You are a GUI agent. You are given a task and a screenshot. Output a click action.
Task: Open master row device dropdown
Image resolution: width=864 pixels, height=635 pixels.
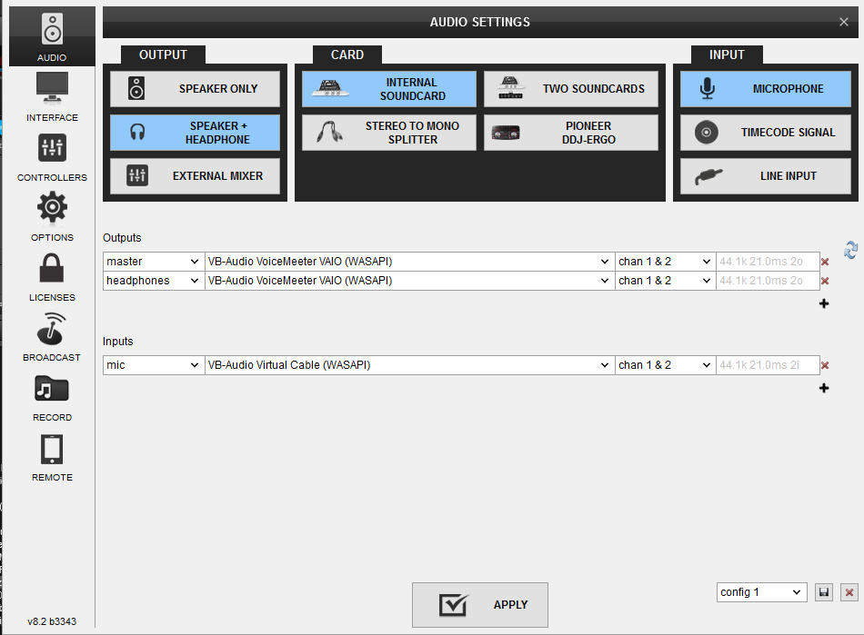tap(409, 262)
